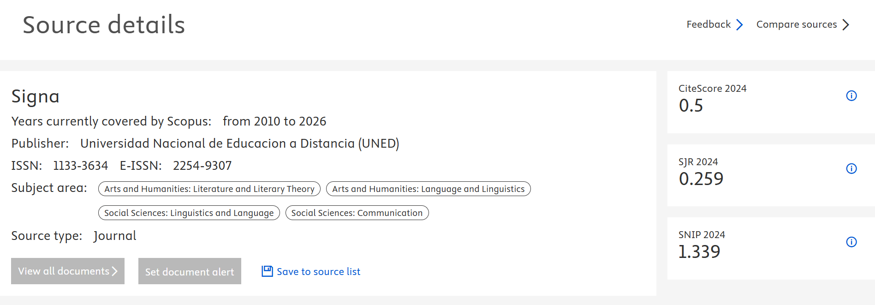The image size is (875, 305).
Task: Click the SJR 2024 info icon
Action: [851, 168]
